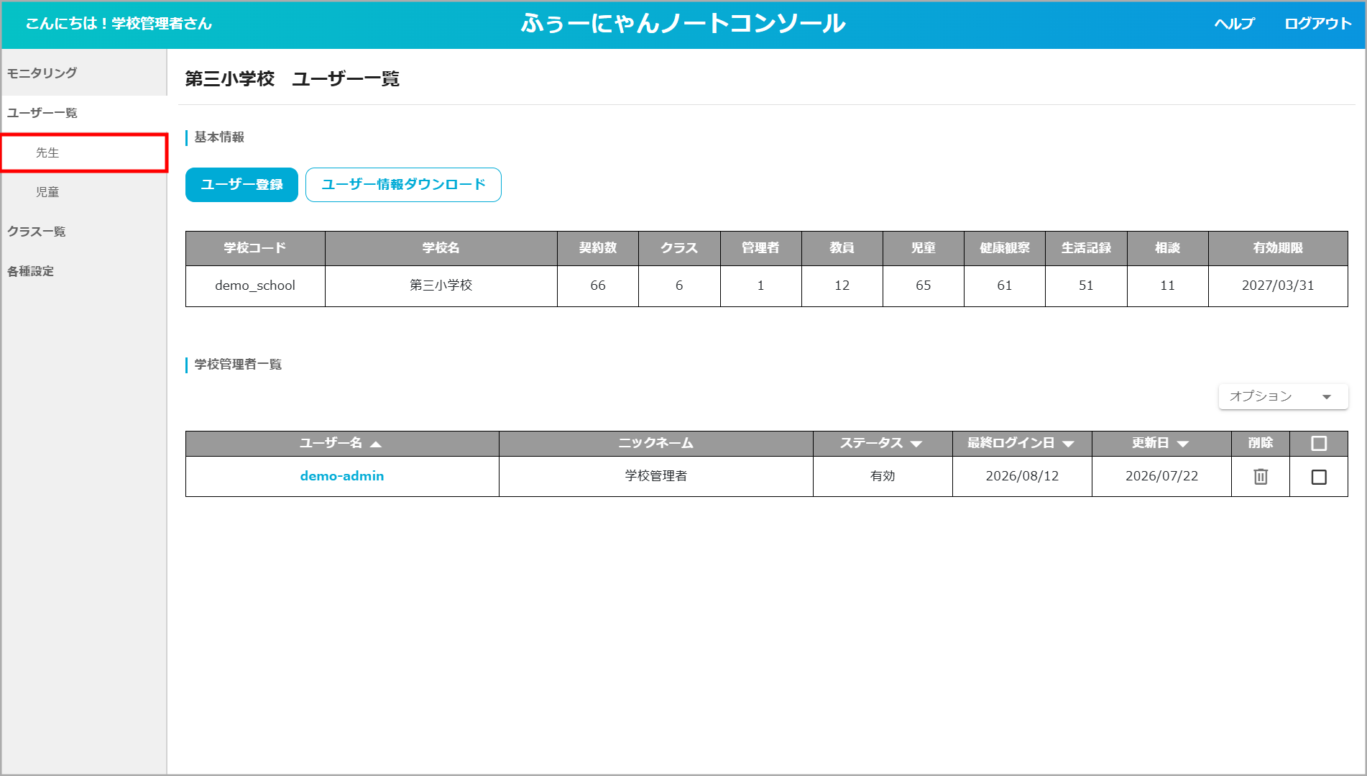Click ユーザー情報ダウンロード button
Viewport: 1367px width, 776px height.
(403, 185)
